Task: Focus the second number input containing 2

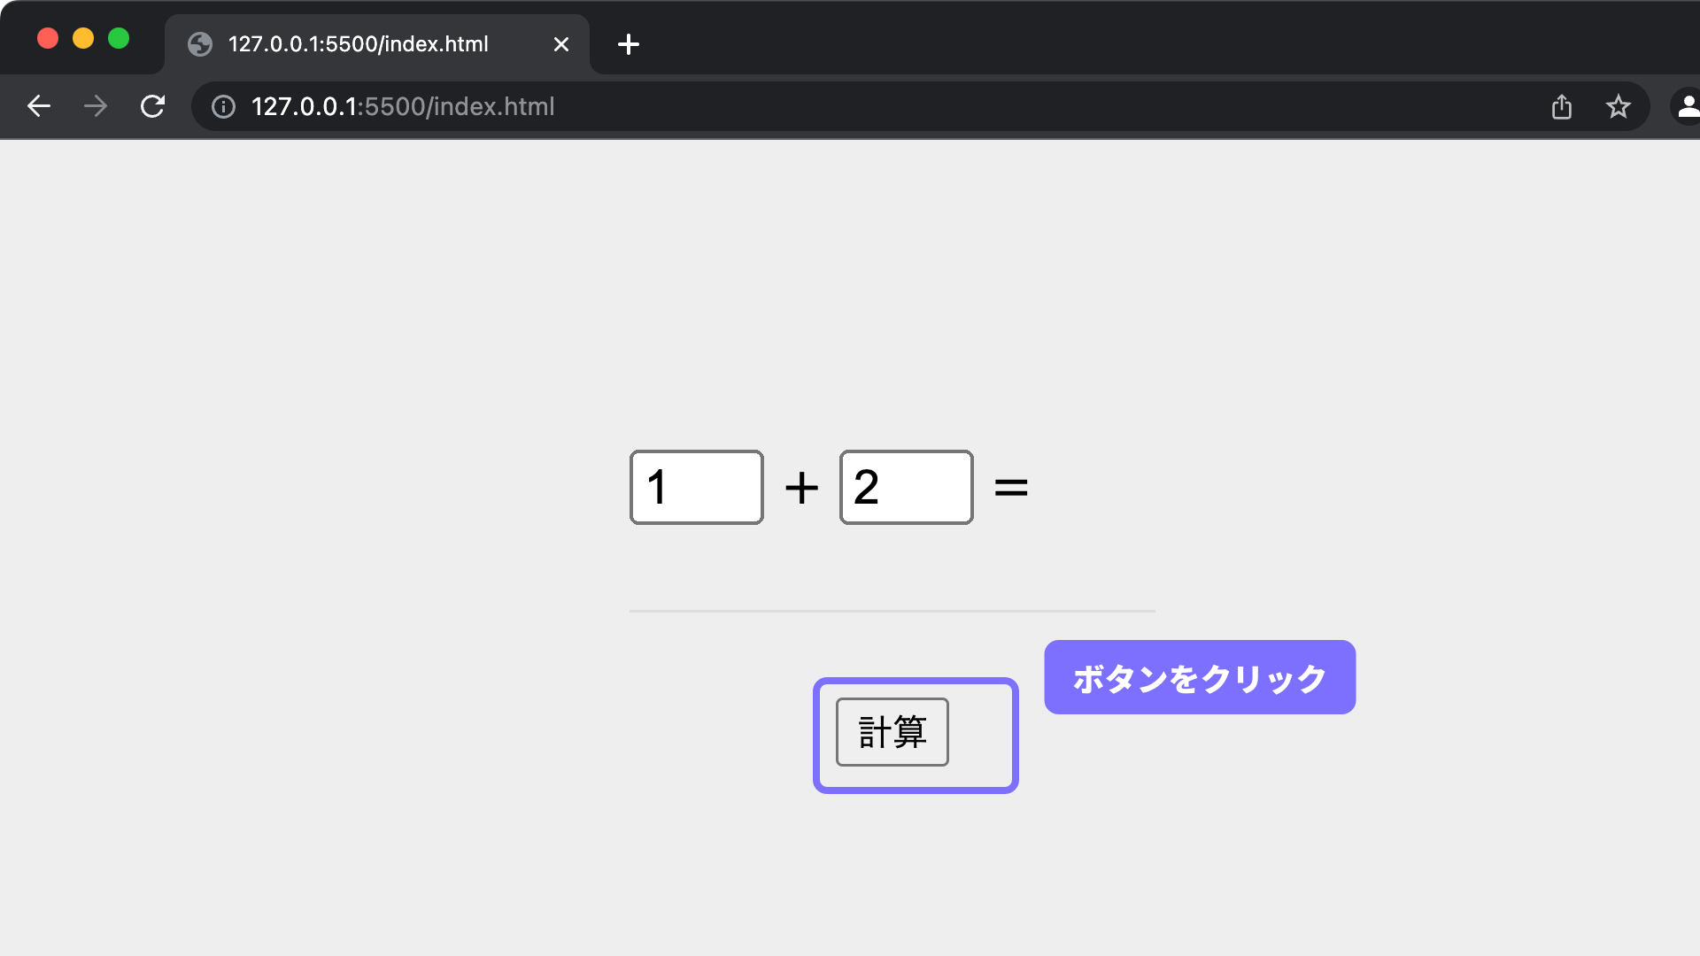Action: (906, 488)
